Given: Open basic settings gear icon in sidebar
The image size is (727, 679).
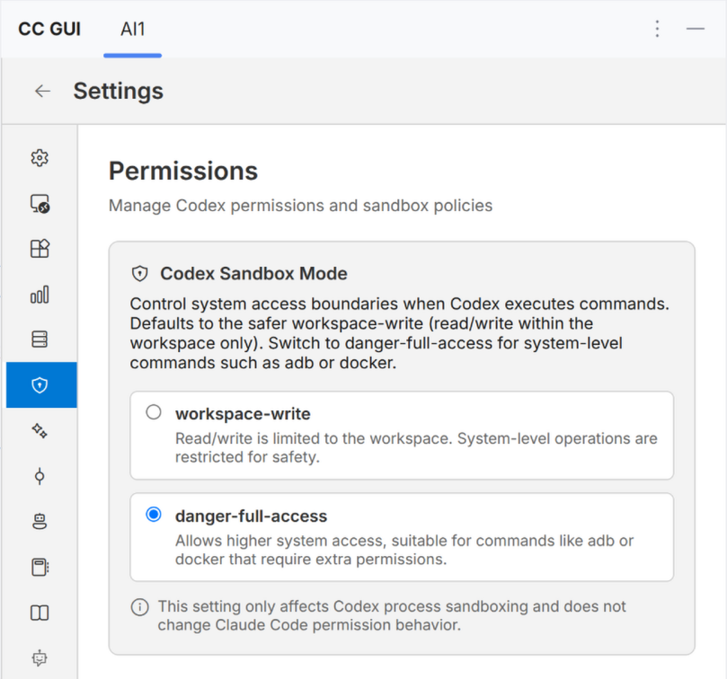Looking at the screenshot, I should click(x=40, y=158).
